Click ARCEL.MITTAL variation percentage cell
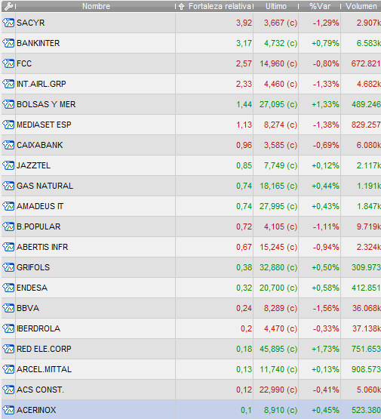The width and height of the screenshot is (381, 419). 320,369
